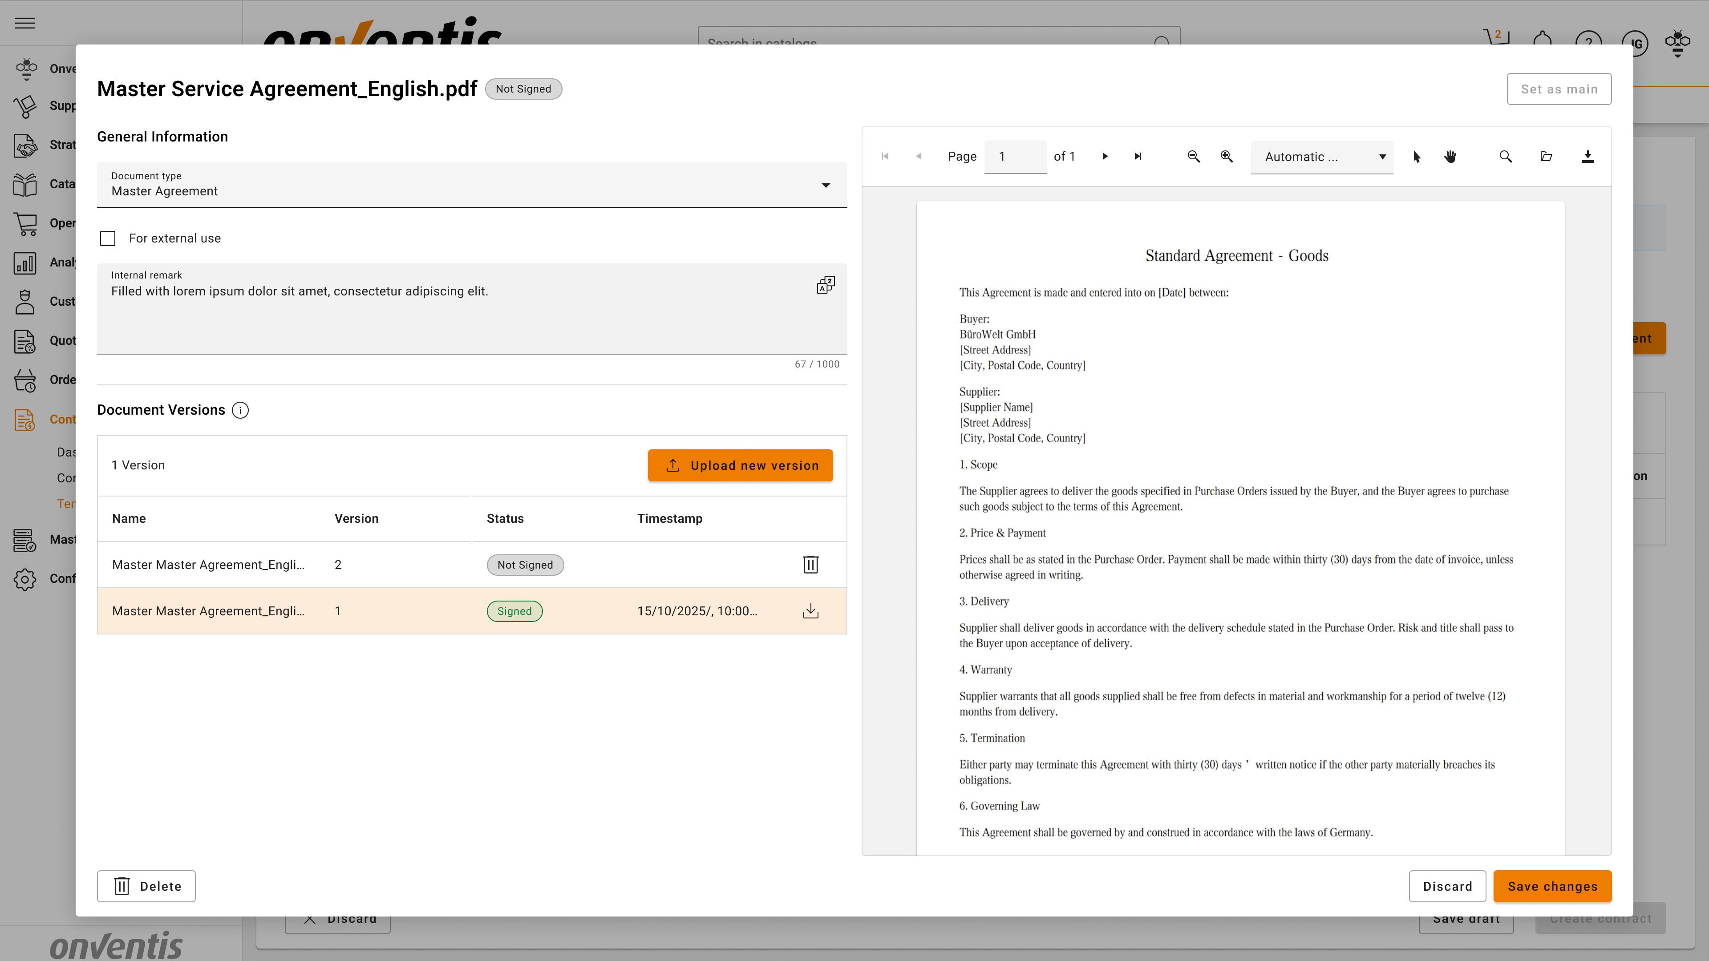Screen dimensions: 1709x961
Task: Click Save changes button
Action: click(1552, 886)
